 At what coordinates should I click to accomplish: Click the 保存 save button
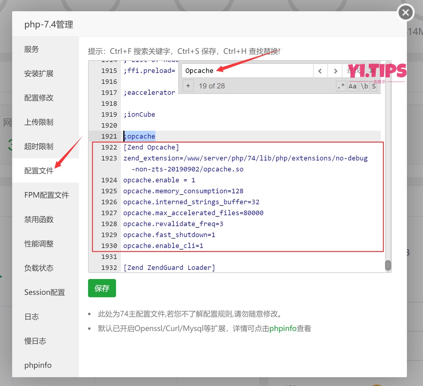pos(102,288)
